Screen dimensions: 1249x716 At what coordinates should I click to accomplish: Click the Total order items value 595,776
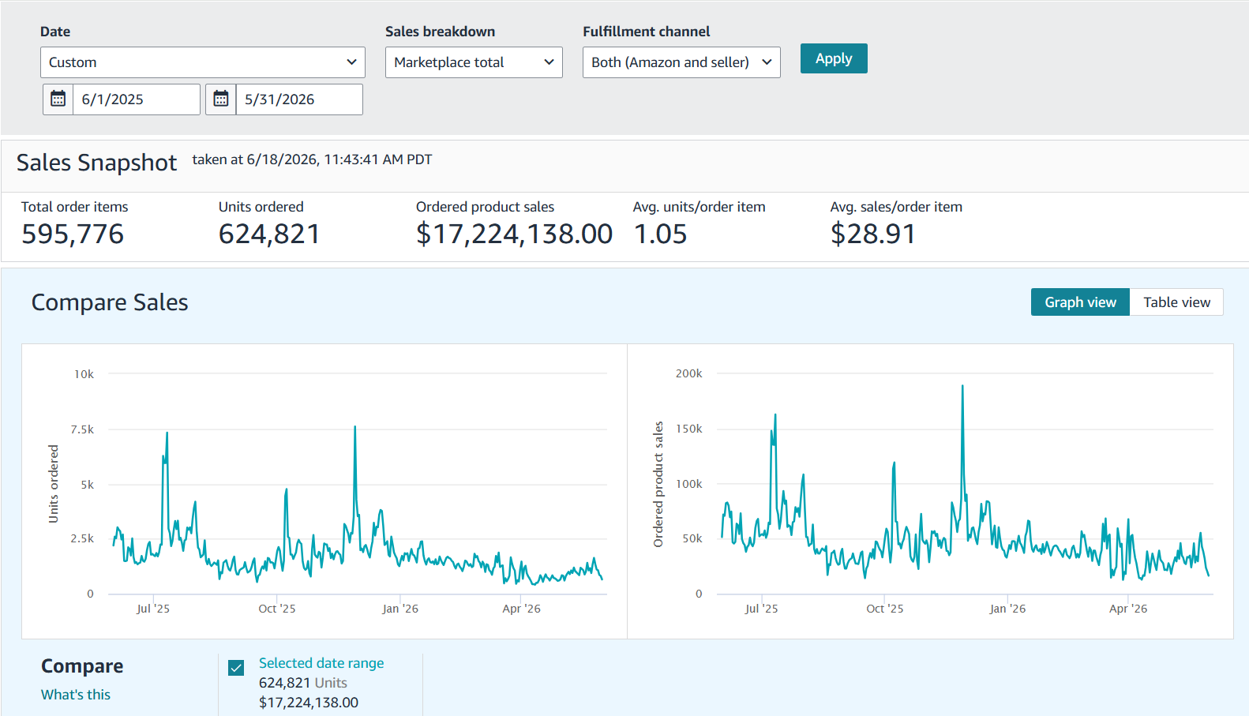[73, 234]
